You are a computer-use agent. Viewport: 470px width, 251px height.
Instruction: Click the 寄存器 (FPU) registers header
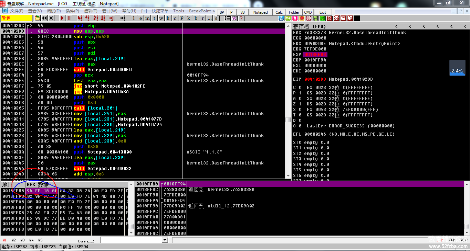309,26
